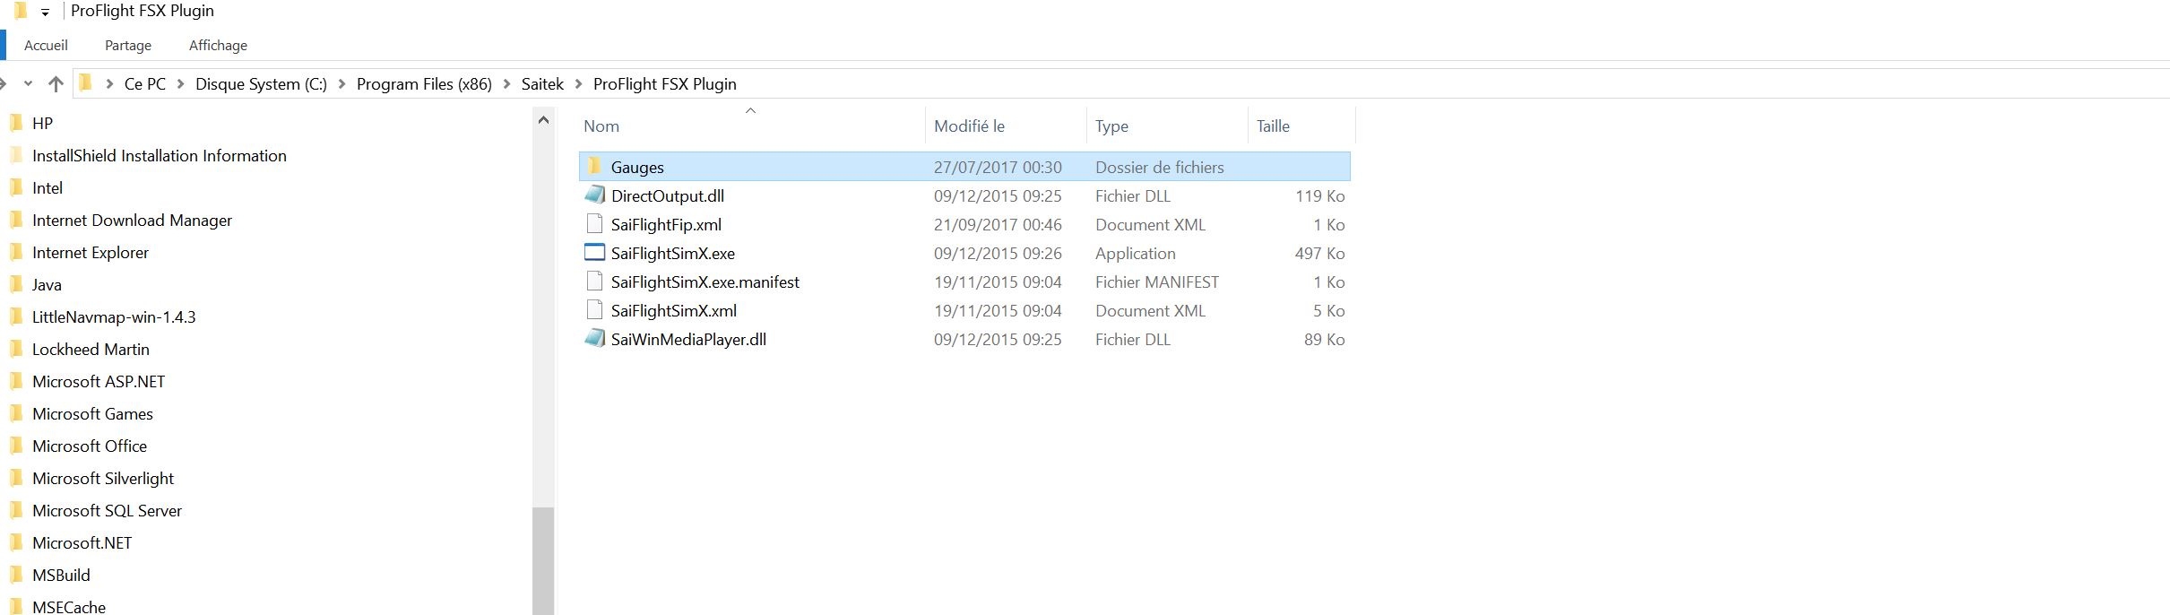Image resolution: width=2170 pixels, height=615 pixels.
Task: Open the Gauges folder icon
Action: point(594,167)
